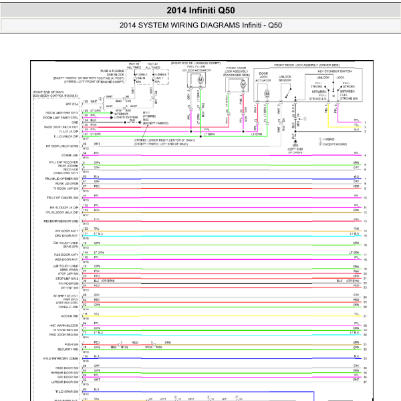Click the "P/N POSITION" pin label
Image resolution: width=401 pixels, height=401 pixels.
click(x=68, y=283)
